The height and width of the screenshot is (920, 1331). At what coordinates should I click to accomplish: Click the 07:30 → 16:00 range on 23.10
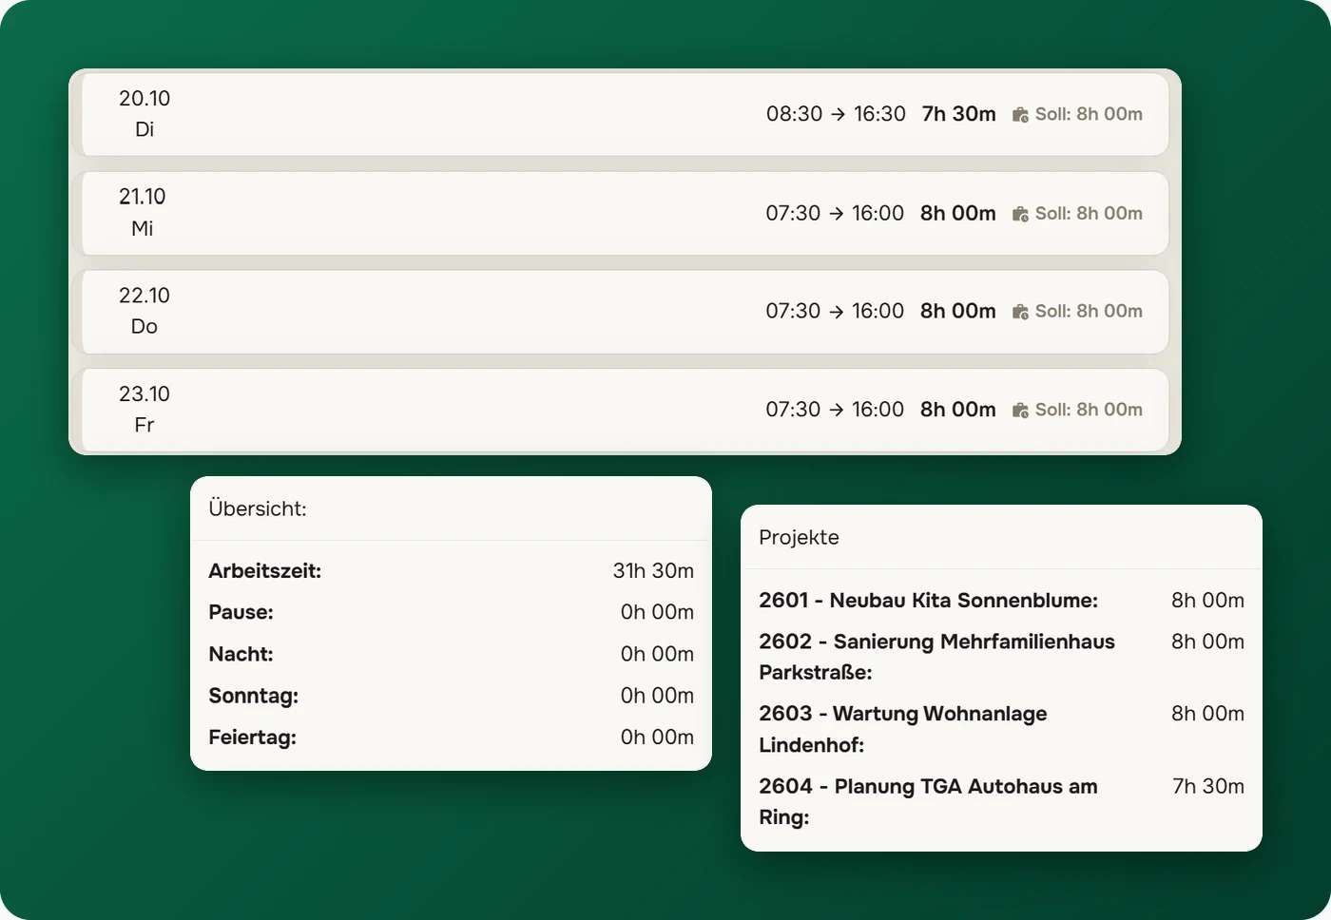coord(835,410)
